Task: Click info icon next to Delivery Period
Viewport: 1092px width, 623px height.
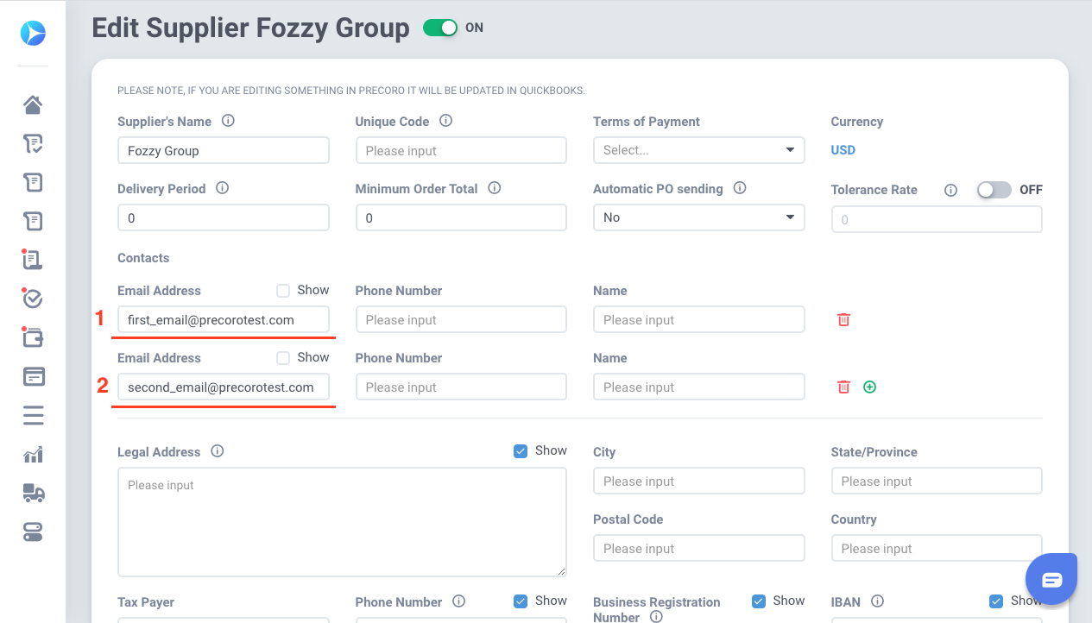Action: (x=222, y=187)
